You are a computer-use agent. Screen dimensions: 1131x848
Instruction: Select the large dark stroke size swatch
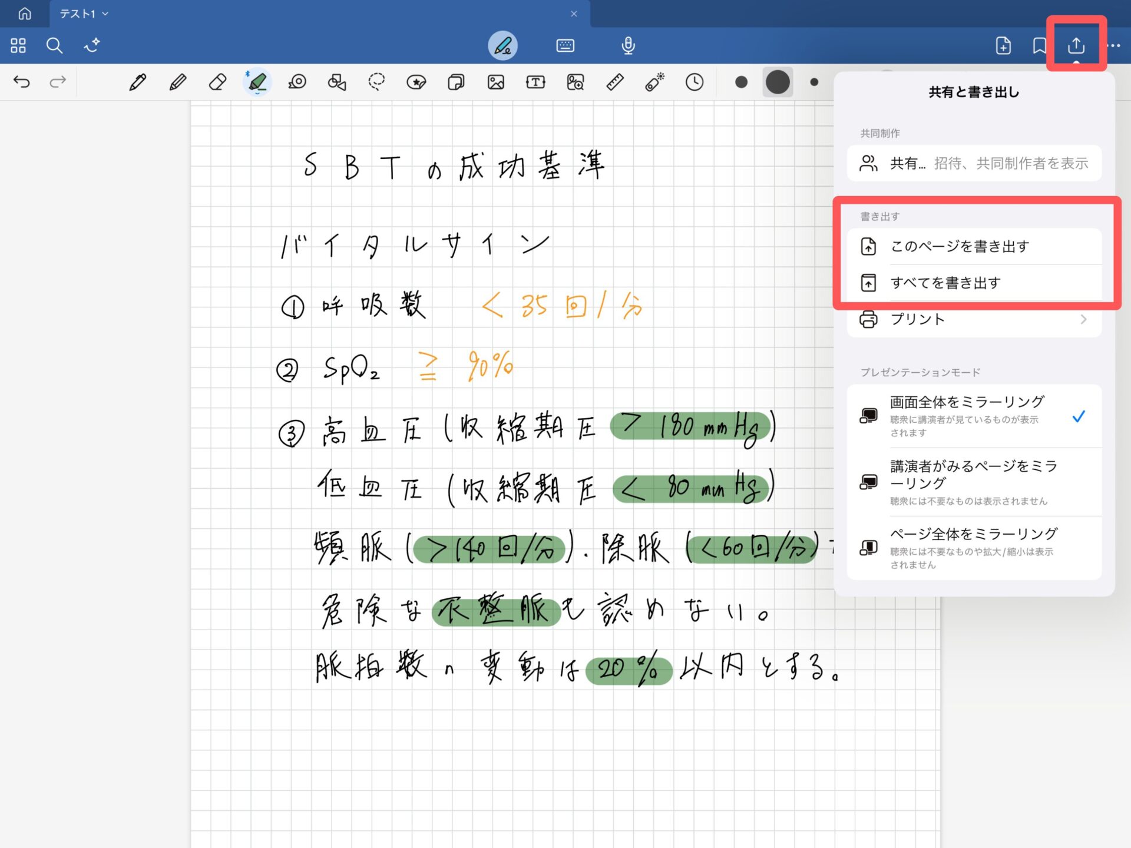coord(777,82)
